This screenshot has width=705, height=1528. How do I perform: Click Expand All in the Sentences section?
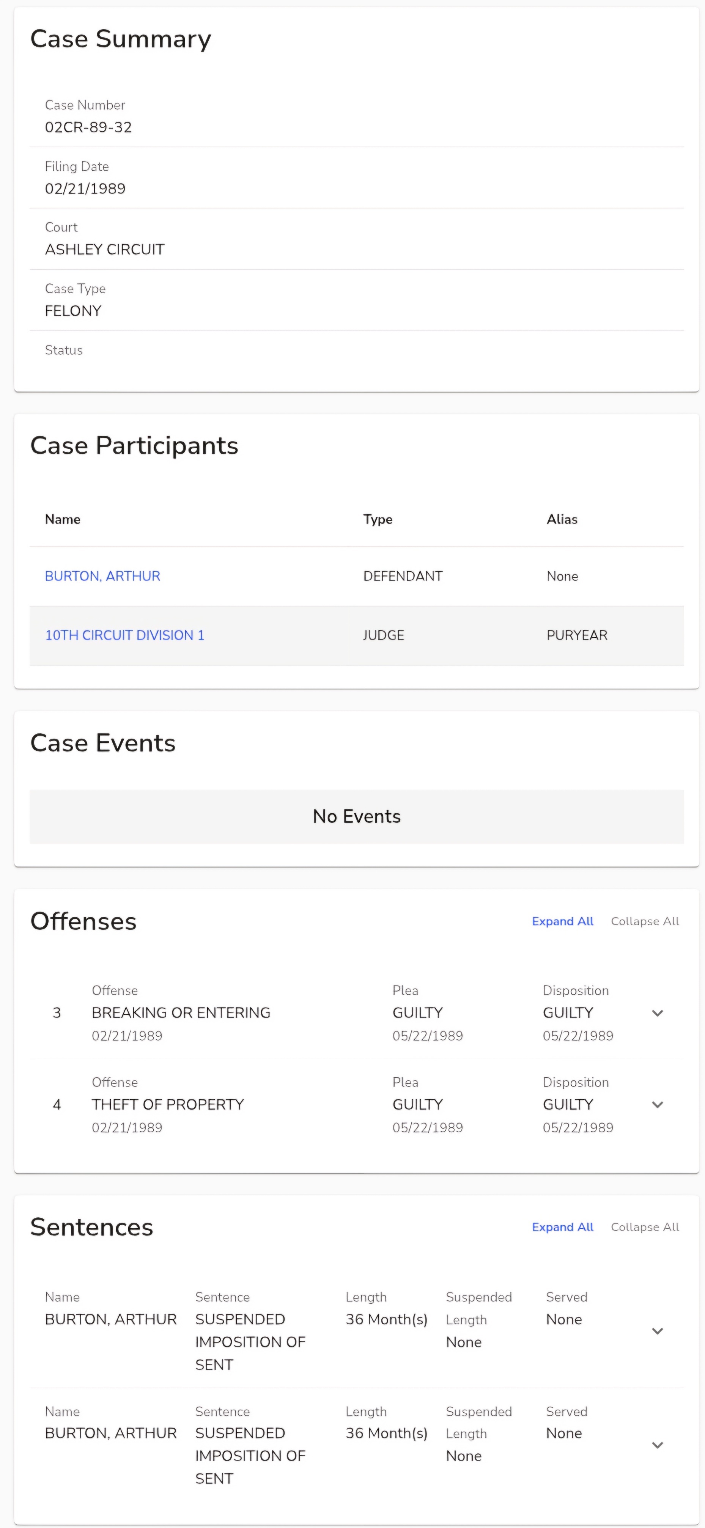pyautogui.click(x=562, y=1227)
